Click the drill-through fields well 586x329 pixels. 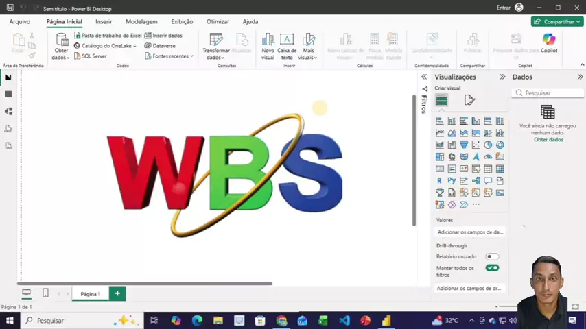469,289
